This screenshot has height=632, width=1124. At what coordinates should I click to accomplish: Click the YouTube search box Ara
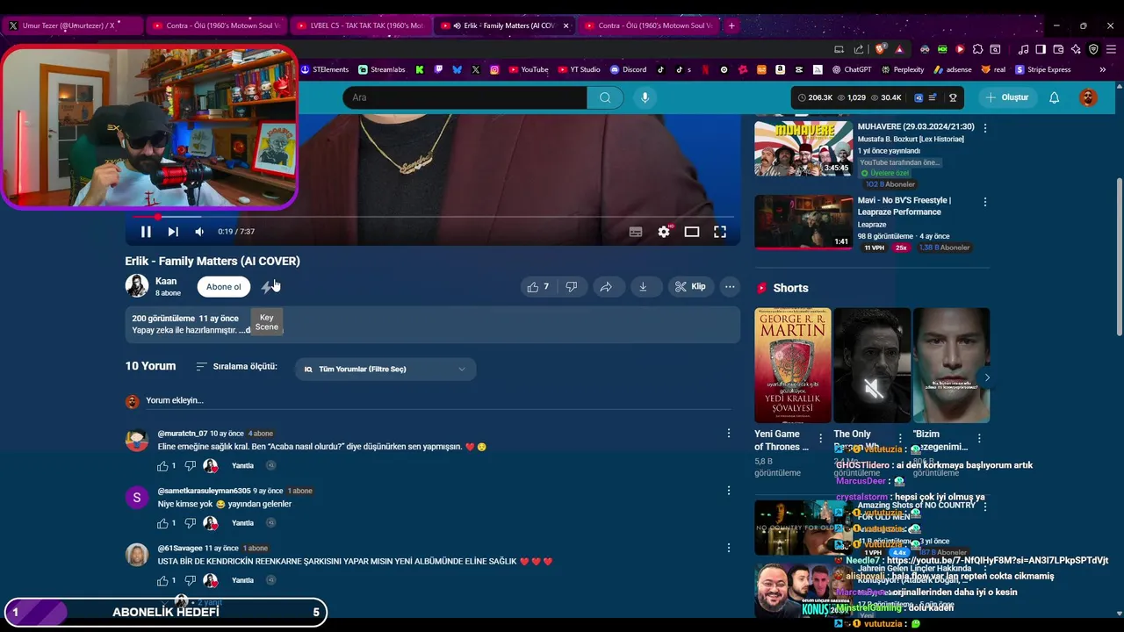[x=465, y=97]
